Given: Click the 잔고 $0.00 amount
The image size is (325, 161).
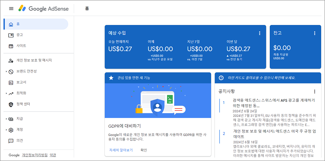Looking at the screenshot, I should point(282,48).
